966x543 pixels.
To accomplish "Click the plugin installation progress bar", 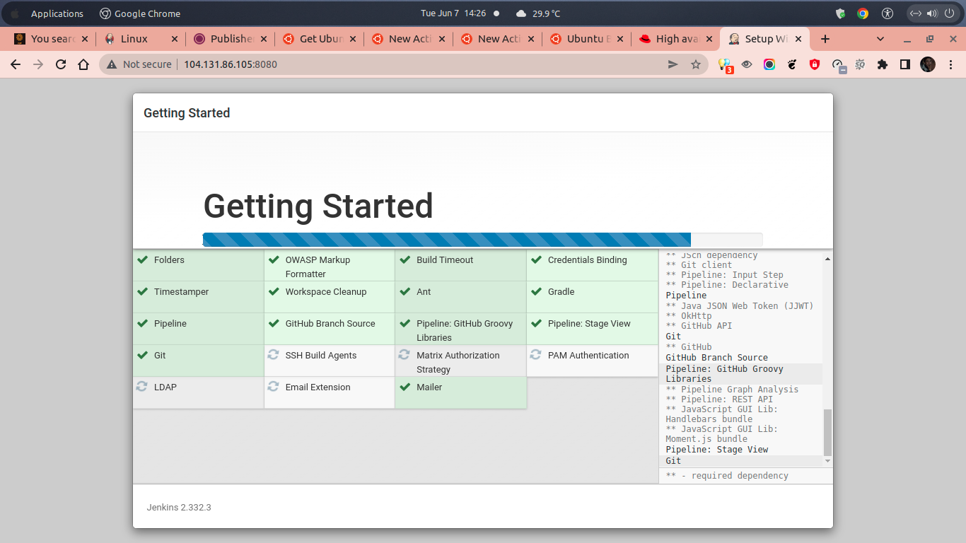I will pos(482,240).
